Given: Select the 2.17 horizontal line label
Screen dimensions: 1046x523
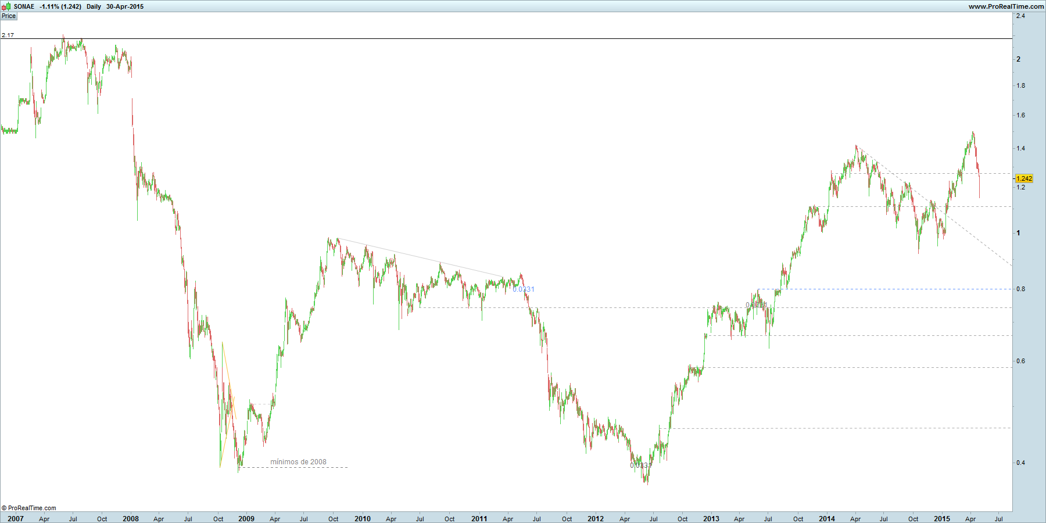Looking at the screenshot, I should click(x=8, y=35).
